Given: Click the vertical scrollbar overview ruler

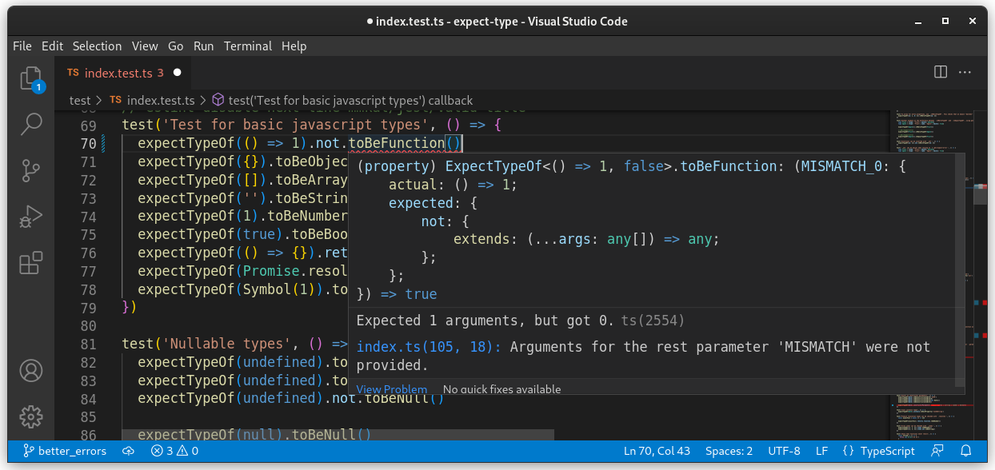Looking at the screenshot, I should click(981, 276).
